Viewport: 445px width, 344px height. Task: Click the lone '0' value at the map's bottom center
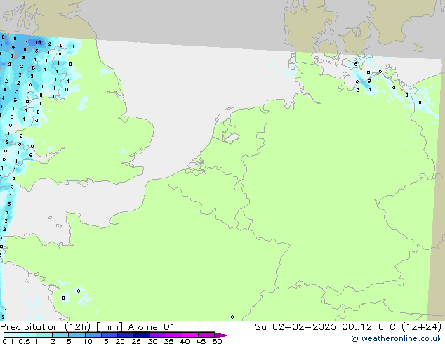coord(232,317)
